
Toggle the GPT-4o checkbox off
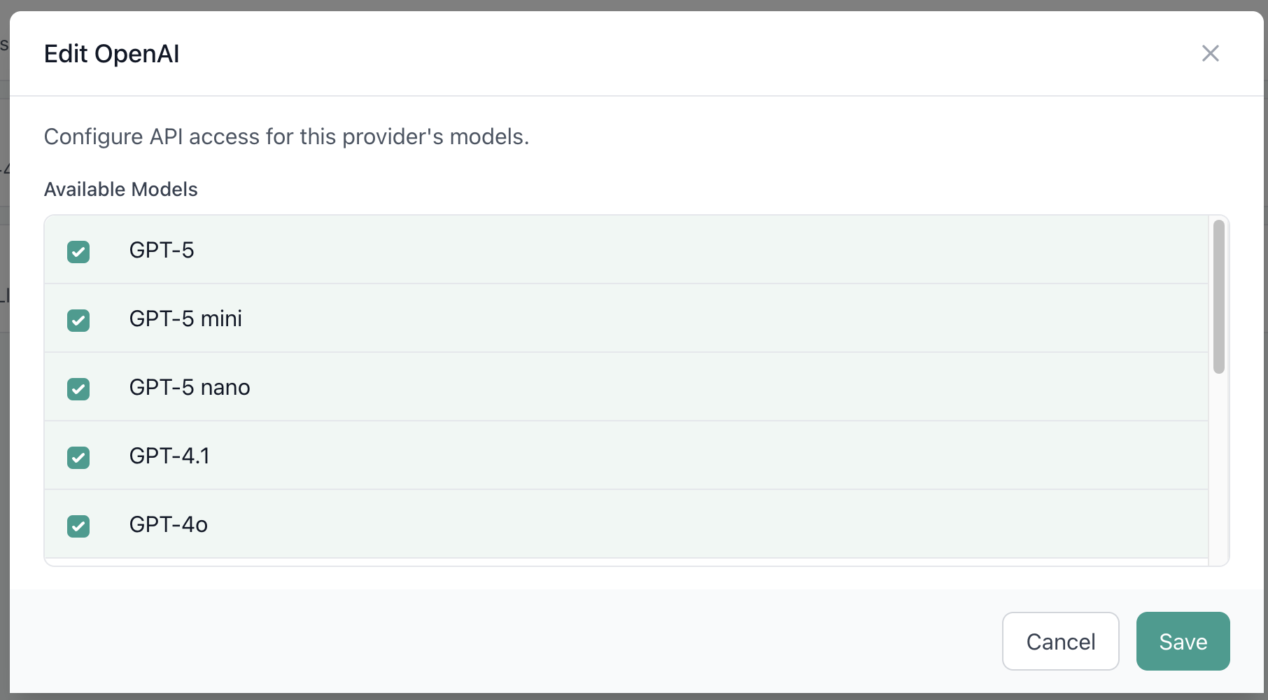point(78,526)
